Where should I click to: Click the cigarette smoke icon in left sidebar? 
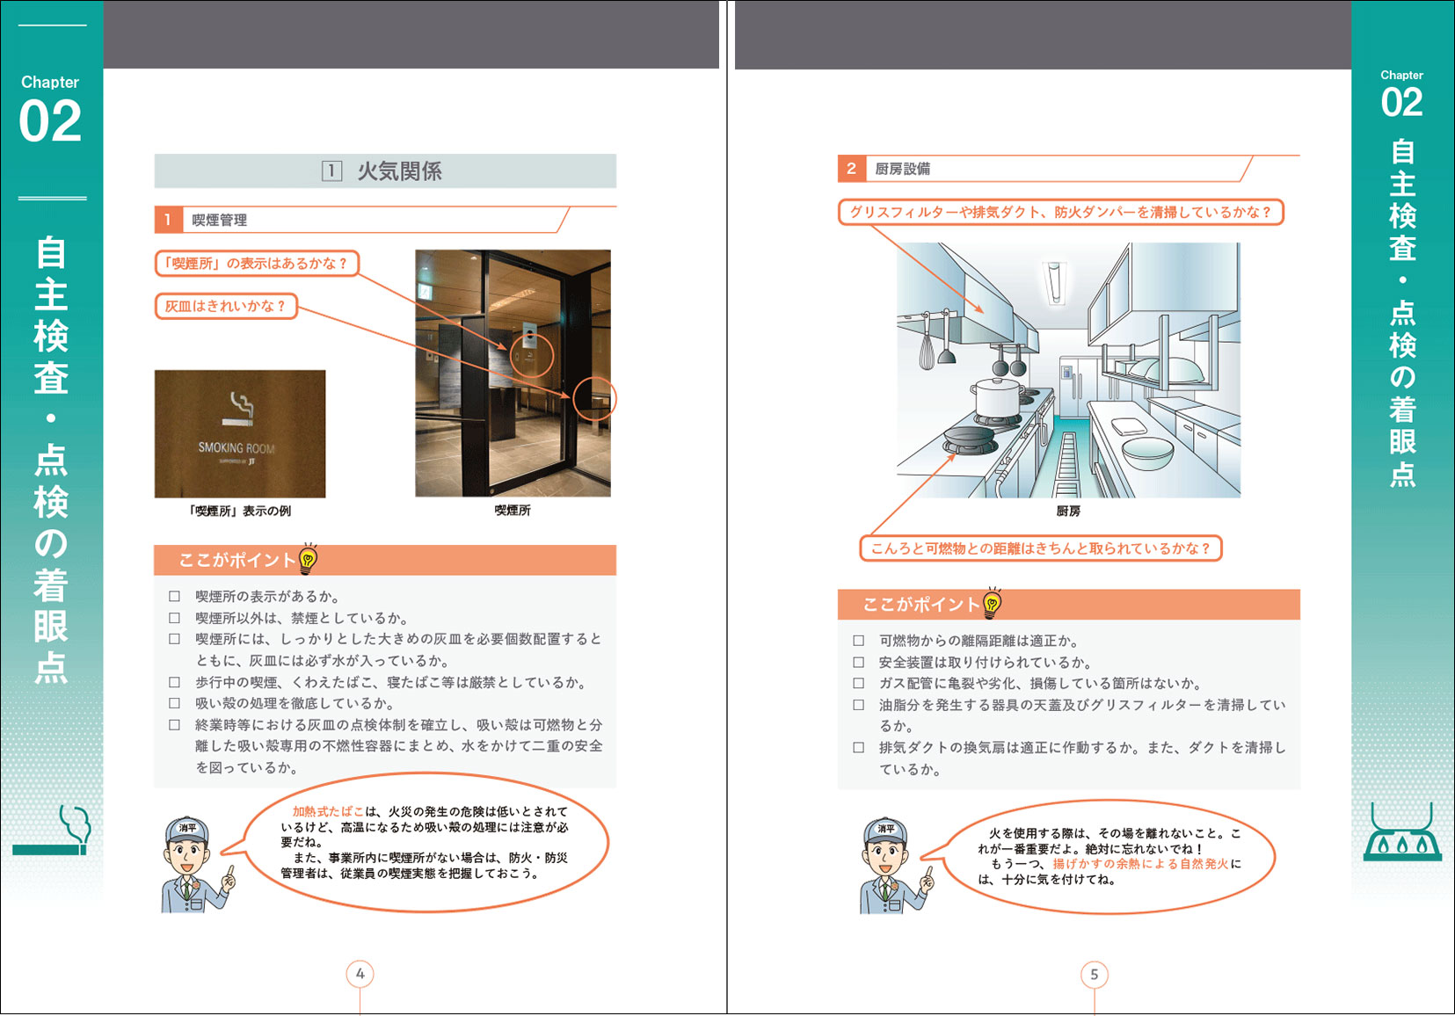(51, 830)
